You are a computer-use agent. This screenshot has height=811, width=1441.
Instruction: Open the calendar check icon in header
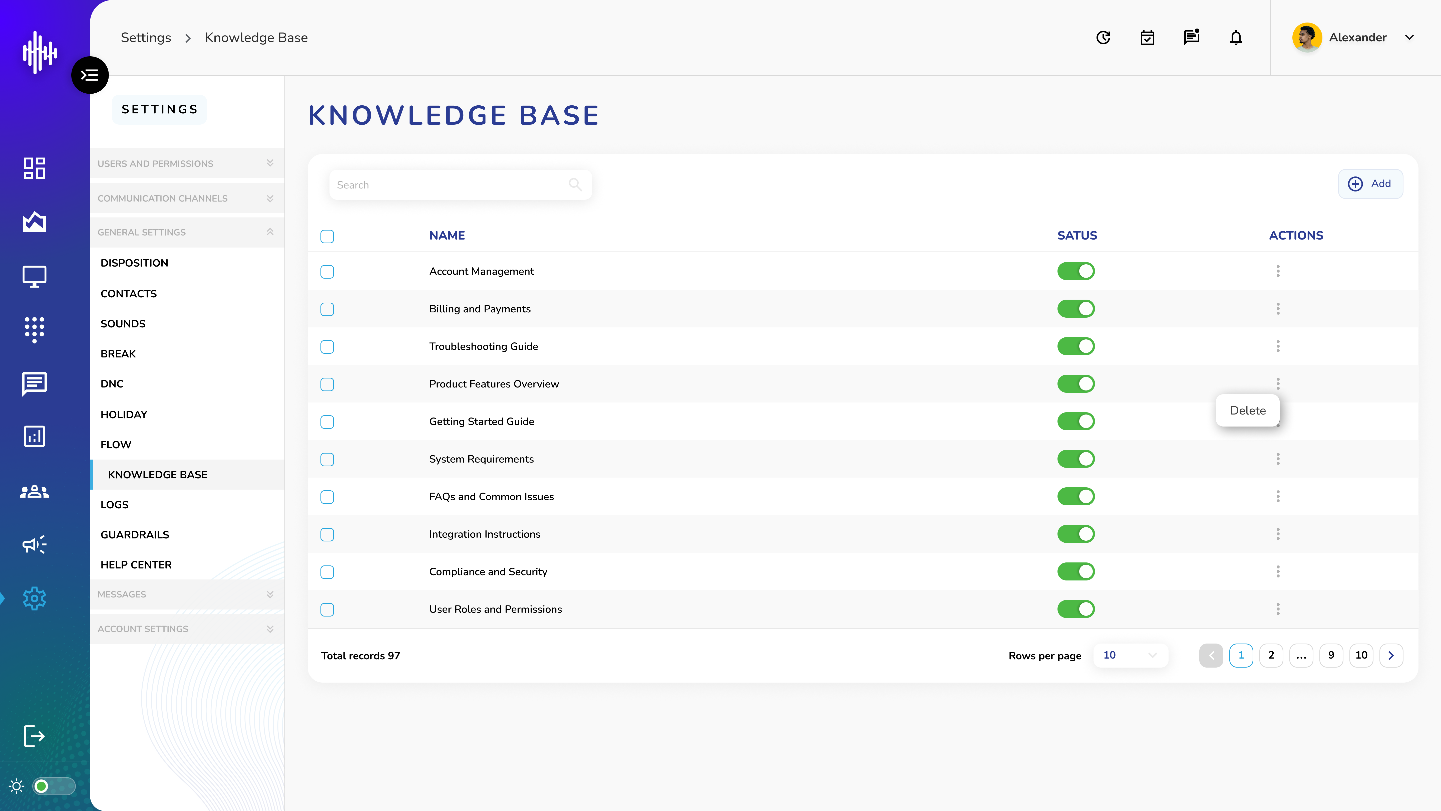point(1147,38)
